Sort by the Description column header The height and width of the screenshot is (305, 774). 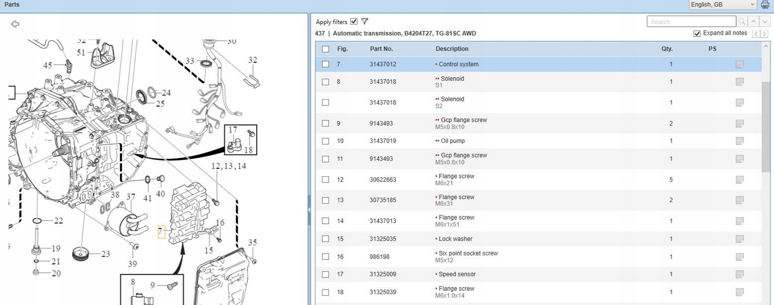452,49
